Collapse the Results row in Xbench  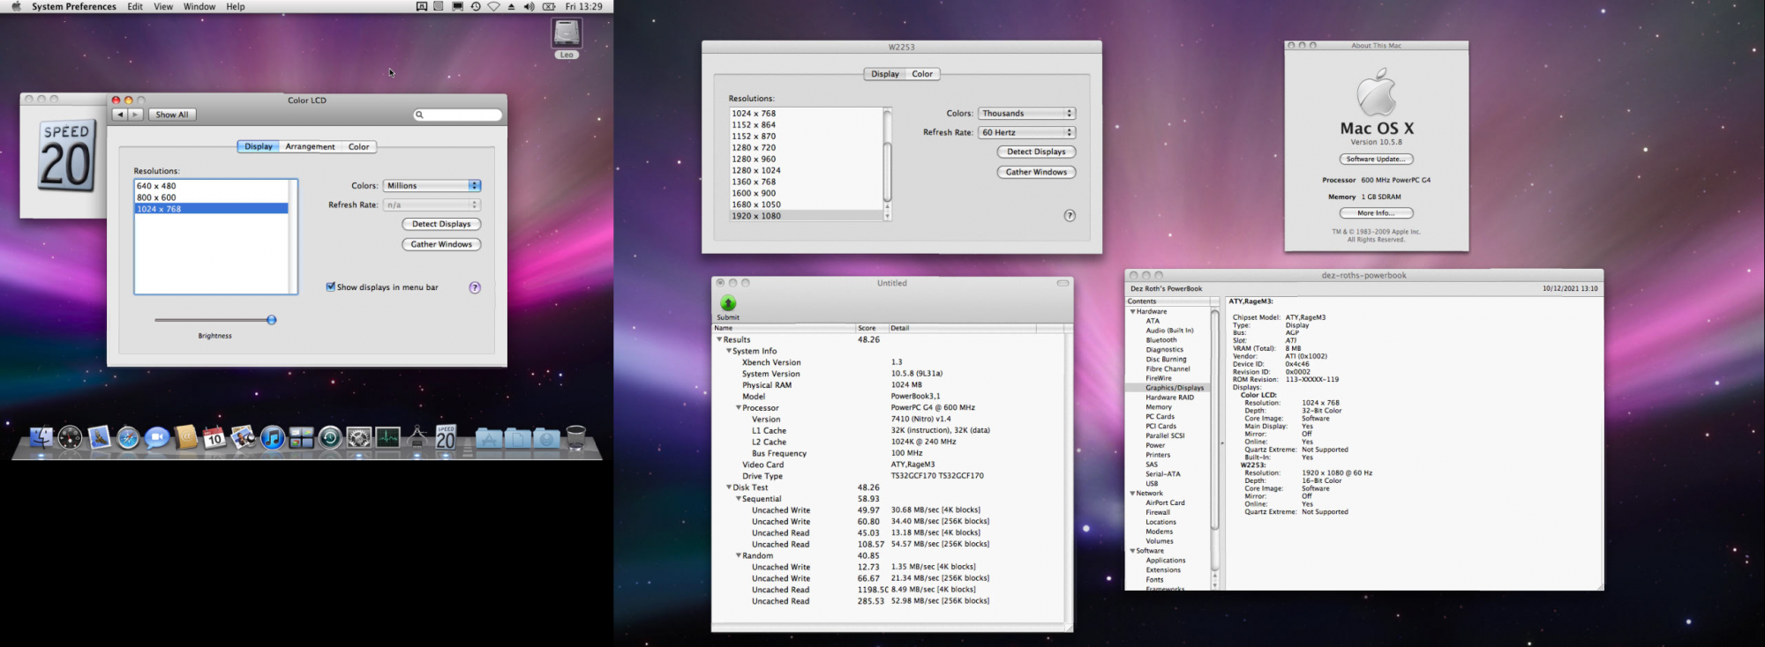(719, 339)
